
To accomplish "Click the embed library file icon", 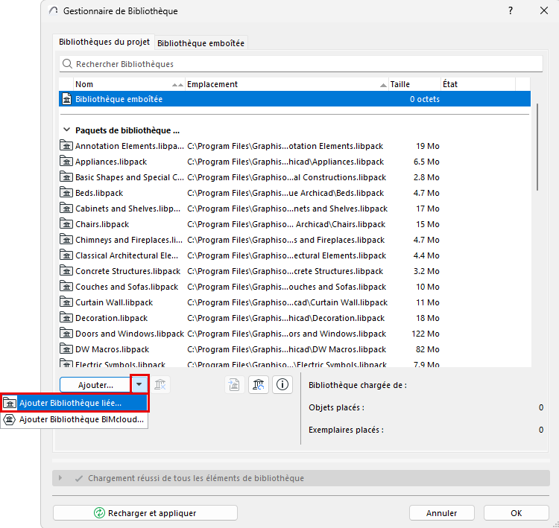I will click(x=234, y=385).
